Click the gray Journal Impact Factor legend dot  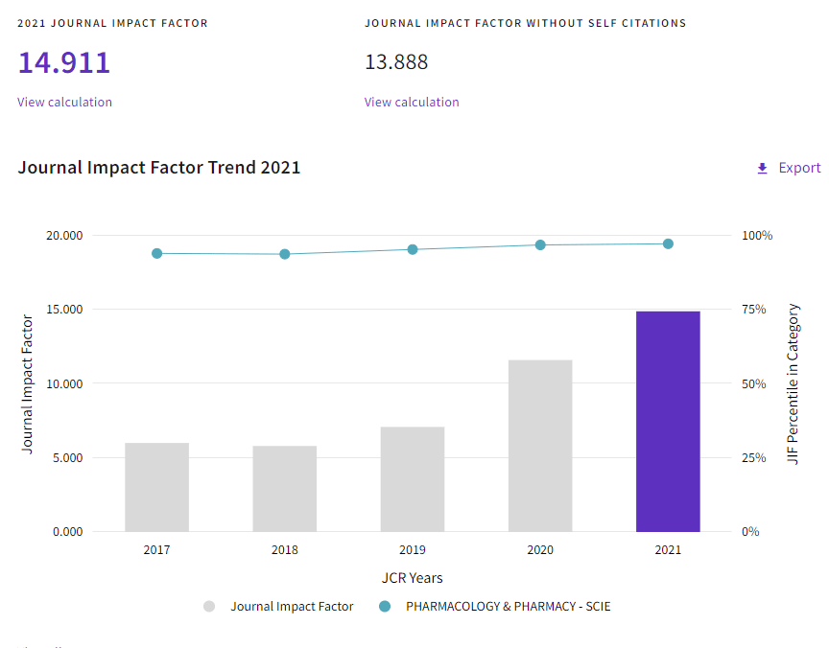tap(209, 606)
